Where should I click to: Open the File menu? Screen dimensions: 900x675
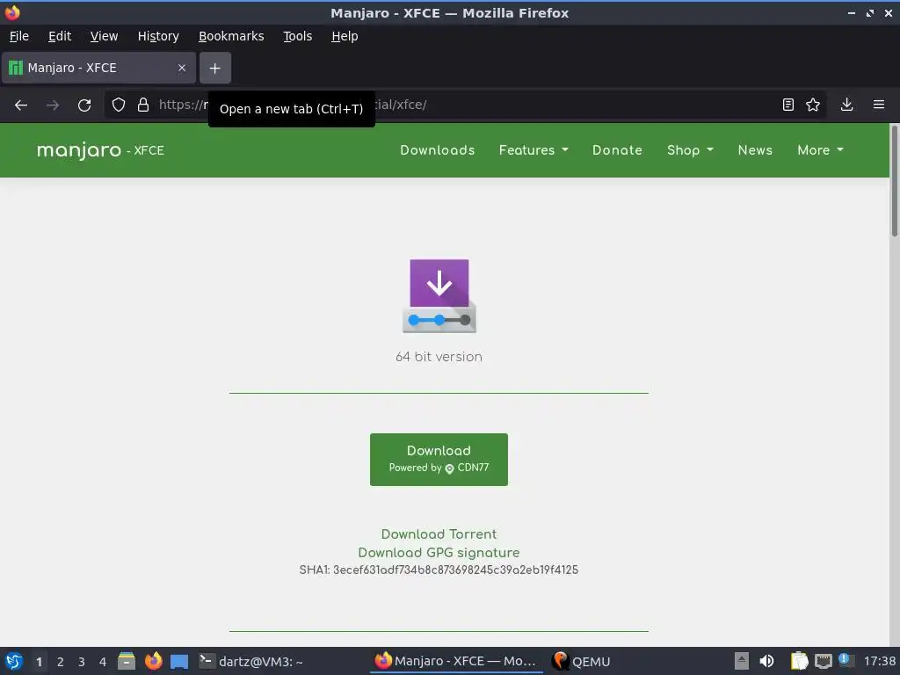tap(19, 36)
